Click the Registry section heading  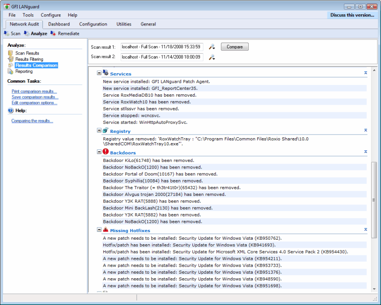pyautogui.click(x=120, y=131)
